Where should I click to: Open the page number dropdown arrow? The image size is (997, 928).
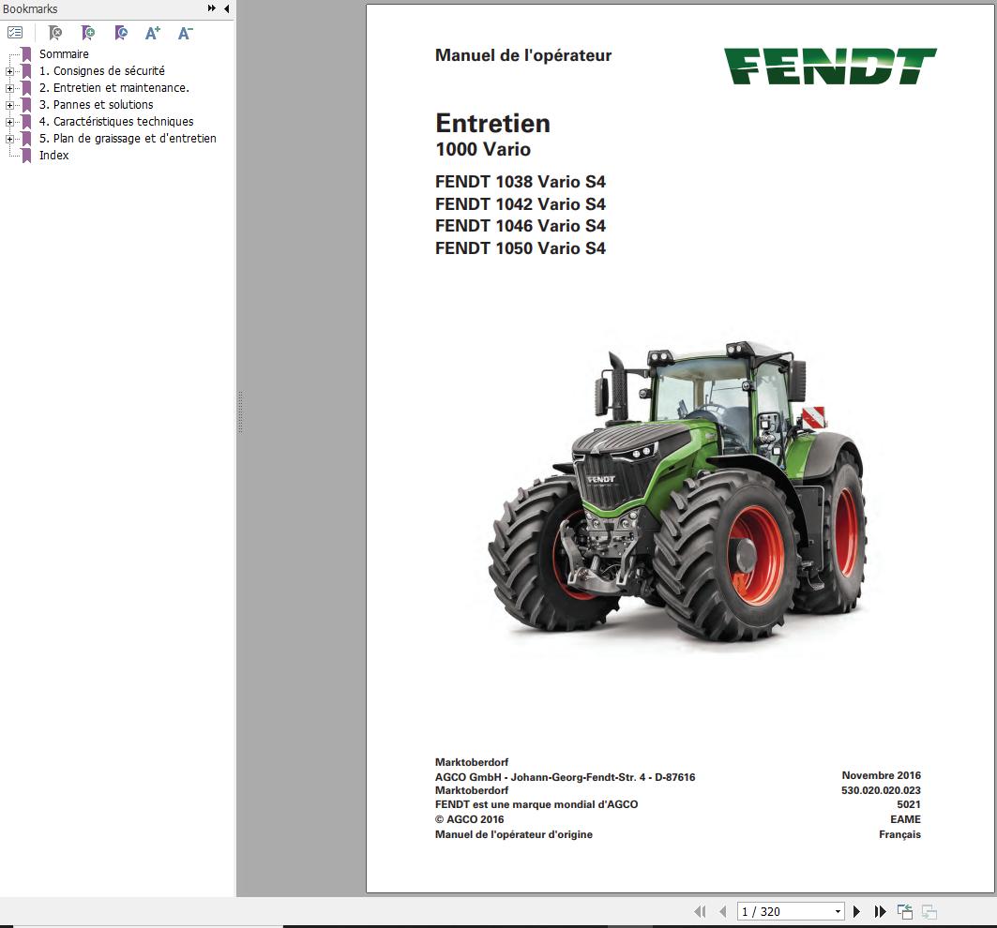click(838, 911)
